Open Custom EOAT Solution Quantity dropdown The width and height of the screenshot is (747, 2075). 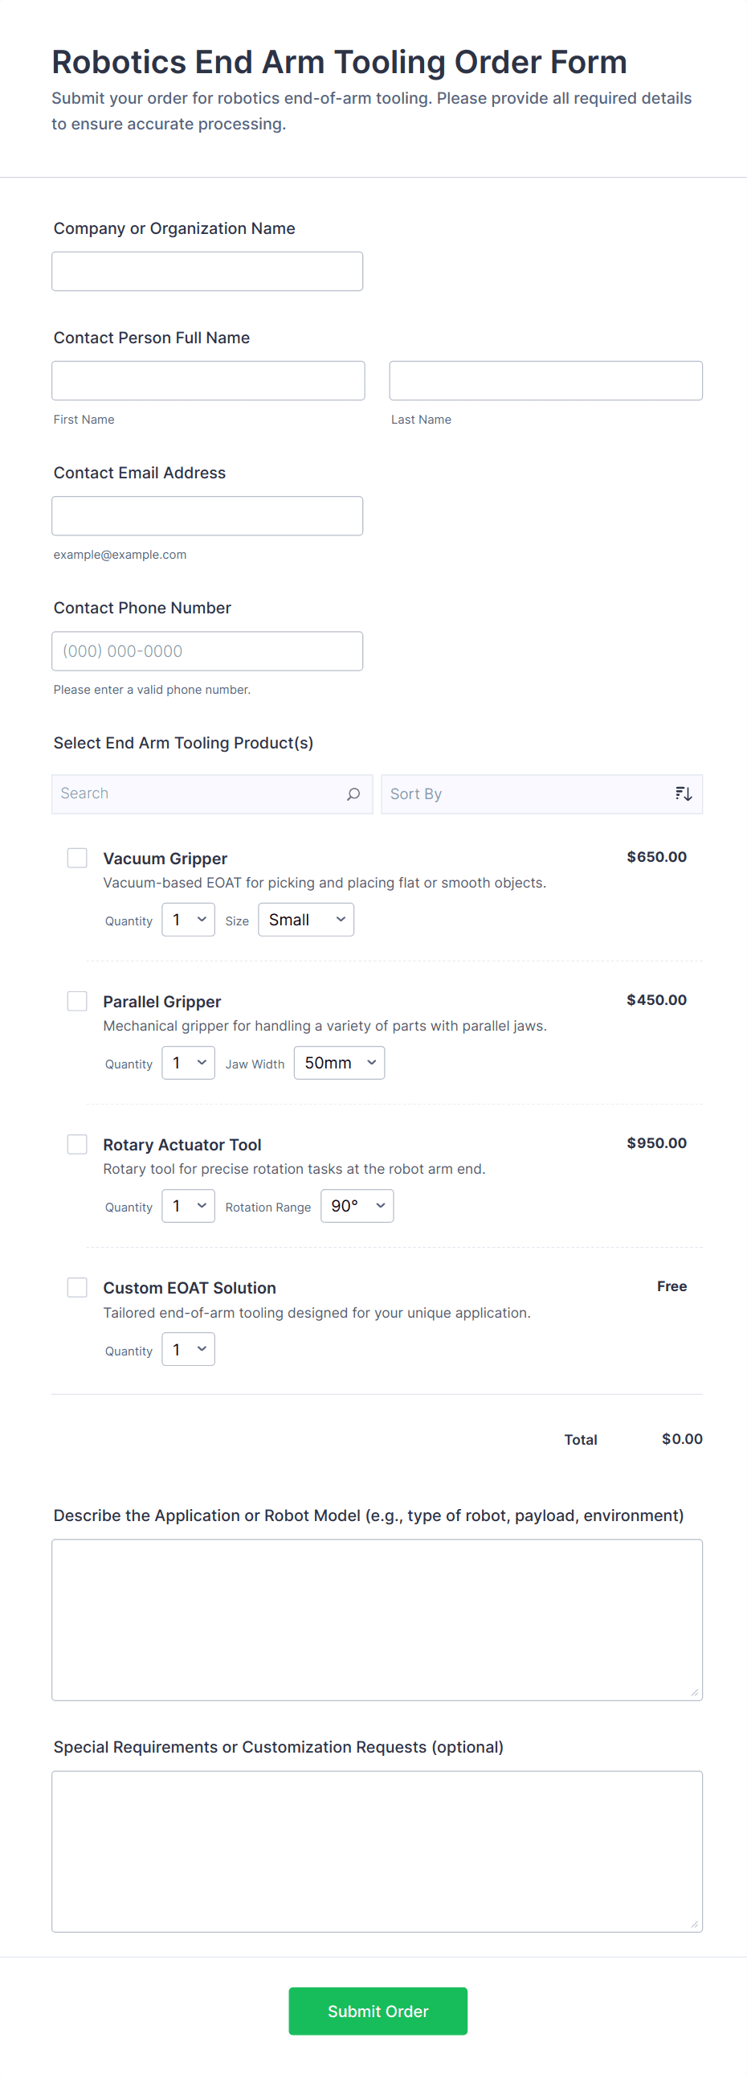(189, 1349)
